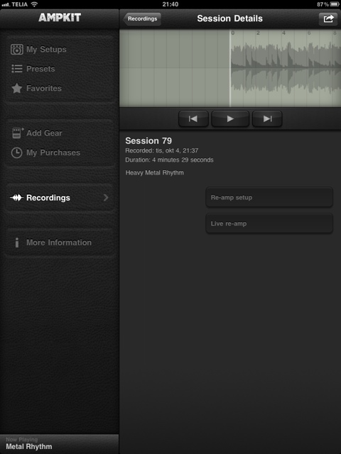Image resolution: width=341 pixels, height=454 pixels.
Task: Skip to the end of the recording
Action: click(x=267, y=118)
